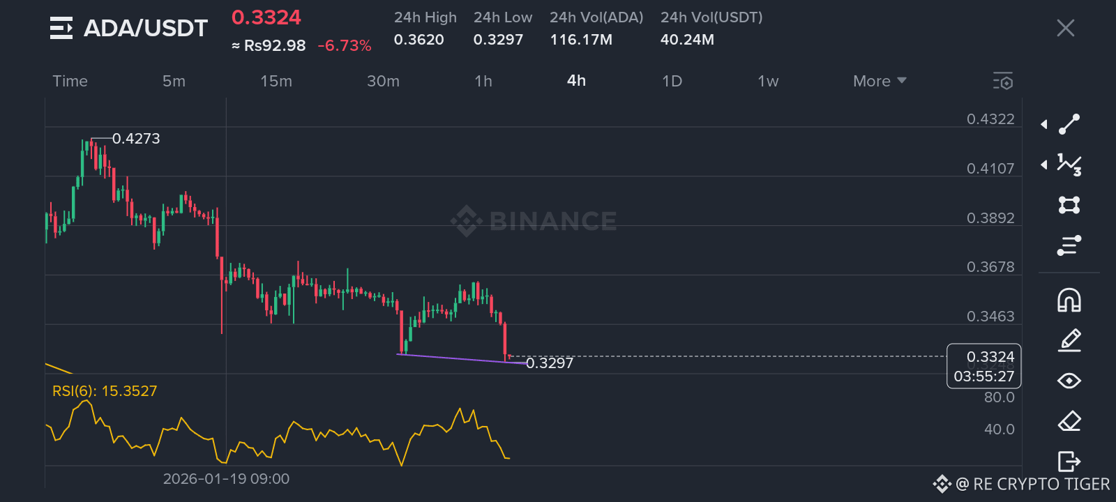Select the trend line drawing tool

pos(1069,124)
